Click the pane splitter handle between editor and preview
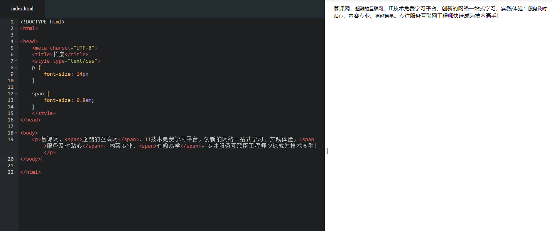Screen dimensions: 552x231 326,151
